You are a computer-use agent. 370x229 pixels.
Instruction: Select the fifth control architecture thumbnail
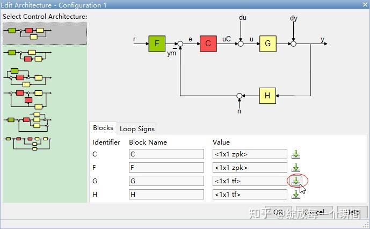[27, 121]
